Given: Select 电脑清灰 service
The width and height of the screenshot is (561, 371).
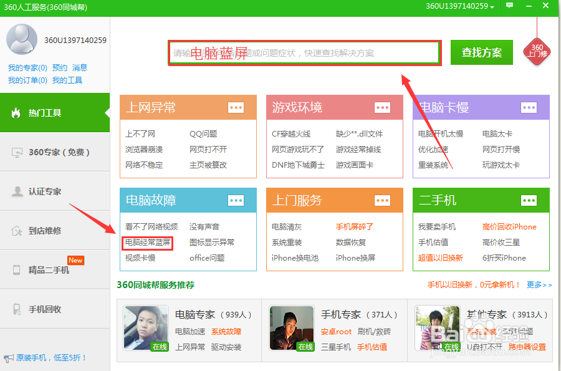Looking at the screenshot, I should (287, 227).
